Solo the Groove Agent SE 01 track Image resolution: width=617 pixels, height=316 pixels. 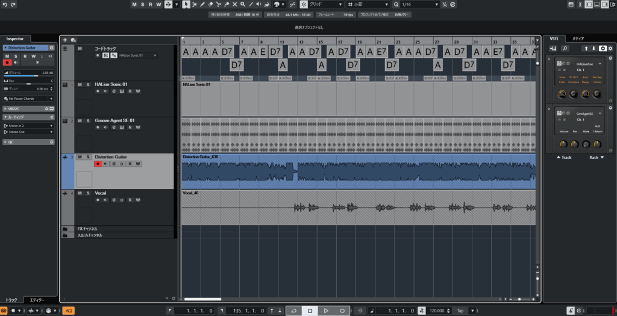pyautogui.click(x=89, y=120)
